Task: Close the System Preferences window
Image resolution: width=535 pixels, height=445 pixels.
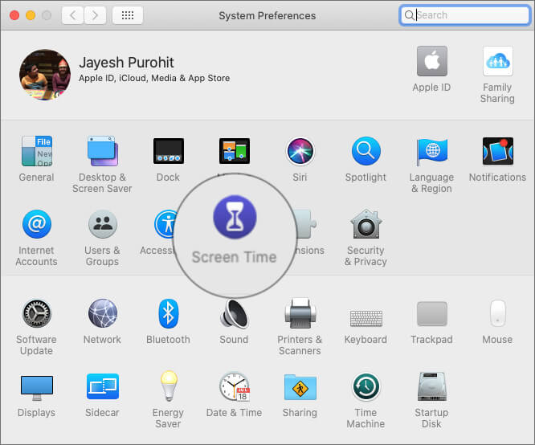Action: pyautogui.click(x=14, y=15)
